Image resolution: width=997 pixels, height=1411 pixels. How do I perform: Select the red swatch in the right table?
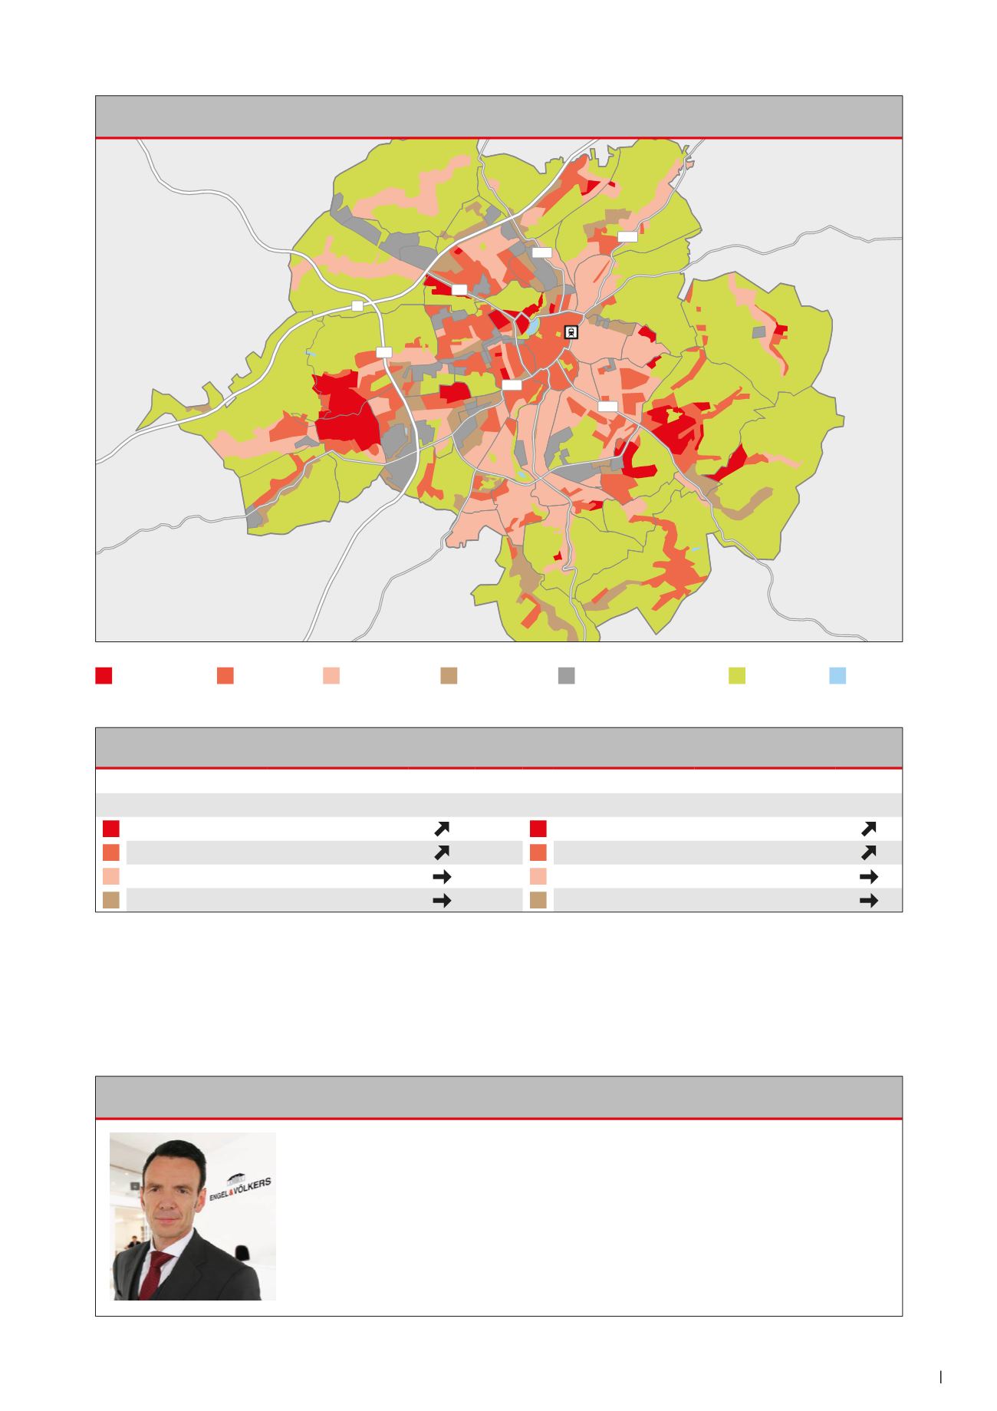pyautogui.click(x=538, y=829)
